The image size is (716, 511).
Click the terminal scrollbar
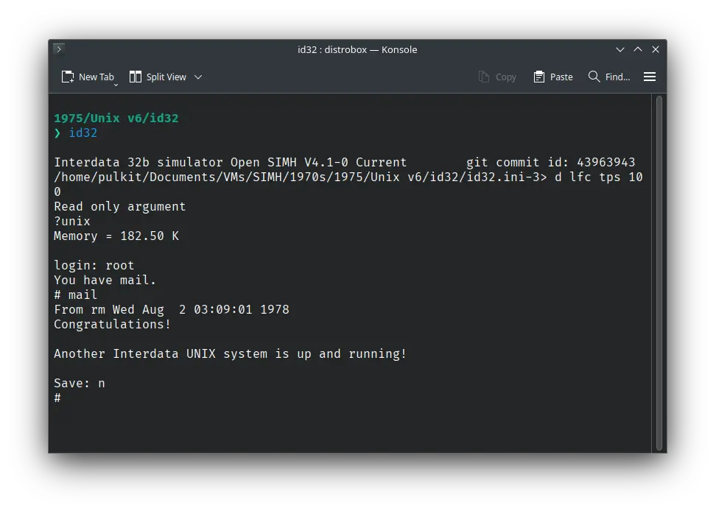pyautogui.click(x=658, y=272)
